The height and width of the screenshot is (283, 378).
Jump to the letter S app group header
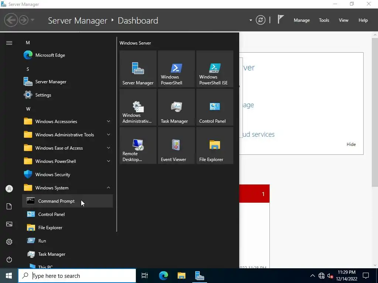[x=28, y=69]
